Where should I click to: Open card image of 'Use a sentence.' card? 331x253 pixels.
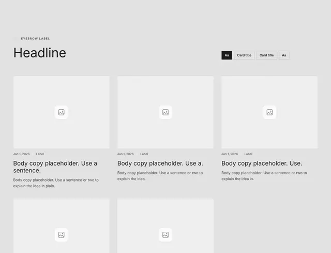tap(61, 112)
